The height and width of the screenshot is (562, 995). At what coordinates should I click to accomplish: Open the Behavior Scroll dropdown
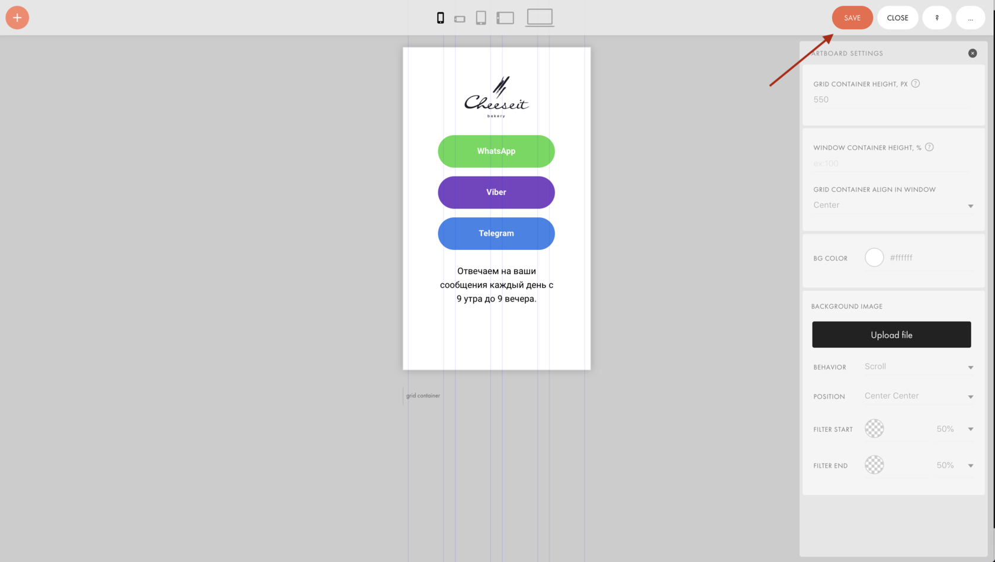pyautogui.click(x=919, y=367)
